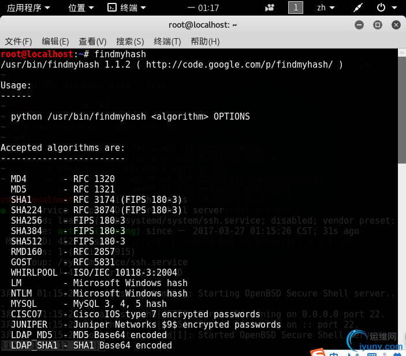
Task: Click the CISCO7 algorithm row
Action: (x=135, y=314)
